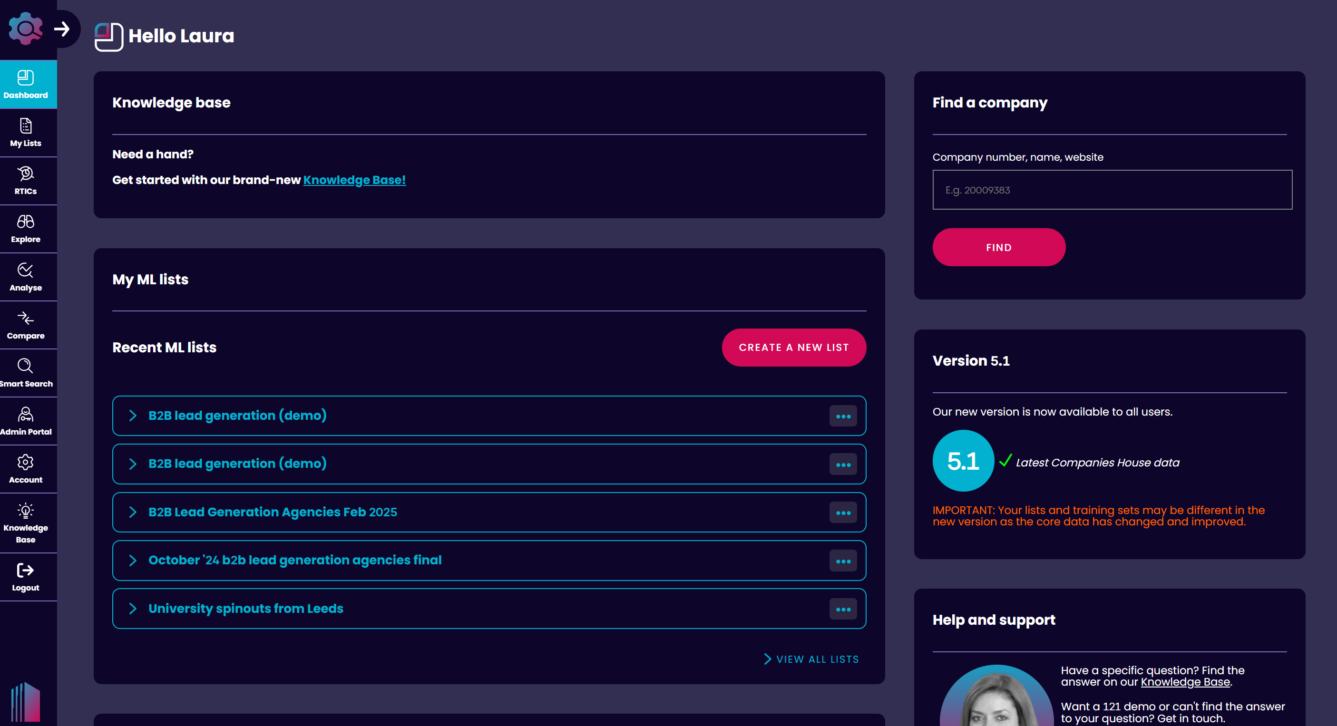Click the 'B2B Lead Generation Agencies Feb 2025' title
1337x726 pixels.
click(x=273, y=512)
